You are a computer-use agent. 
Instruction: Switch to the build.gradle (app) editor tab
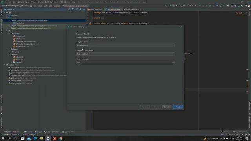click(x=132, y=9)
